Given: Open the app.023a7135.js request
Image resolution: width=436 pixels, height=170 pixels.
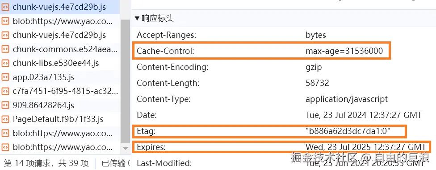Looking at the screenshot, I should pos(44,77).
